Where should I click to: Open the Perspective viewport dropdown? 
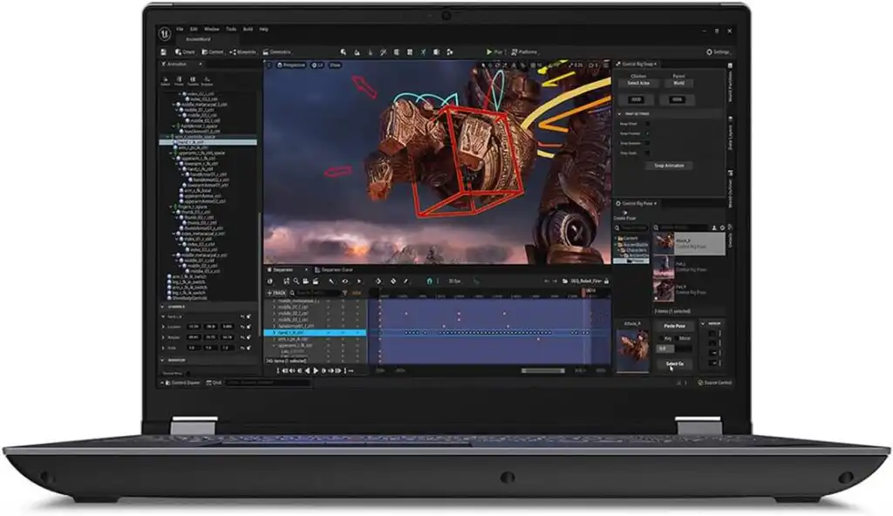click(290, 64)
